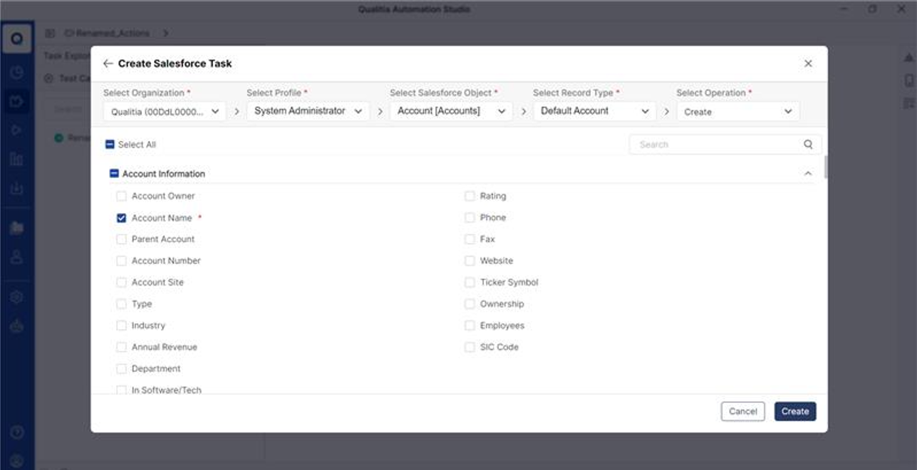The image size is (917, 470).
Task: Open the Select Operation dropdown
Action: pos(737,112)
